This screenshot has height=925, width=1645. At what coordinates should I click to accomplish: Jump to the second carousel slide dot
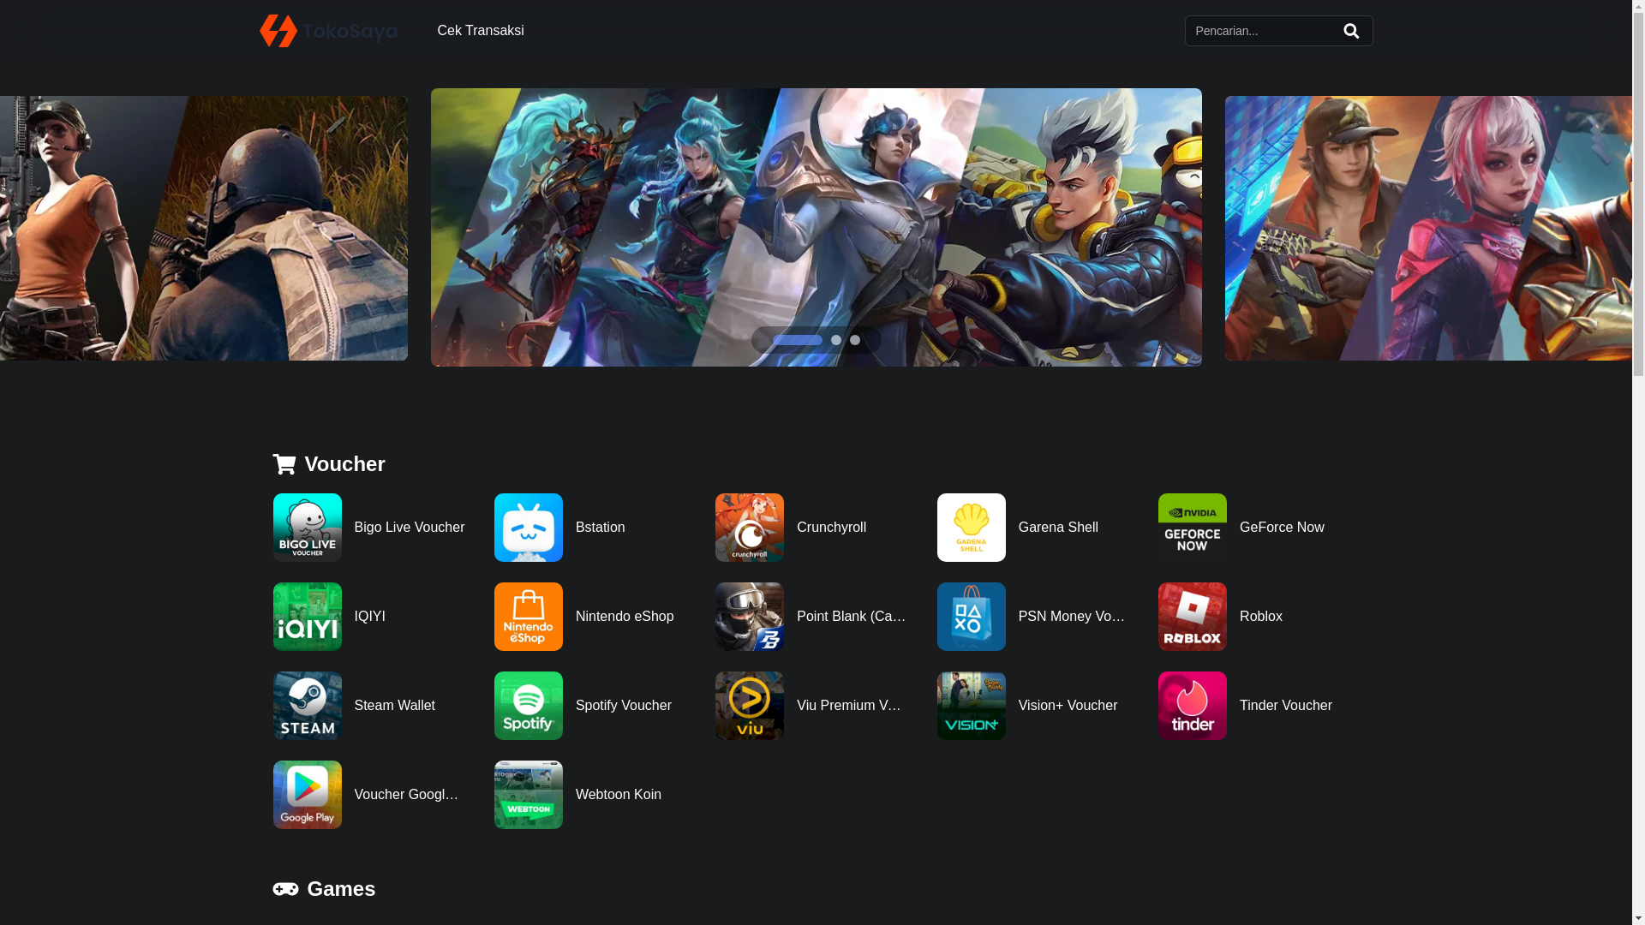pos(836,340)
